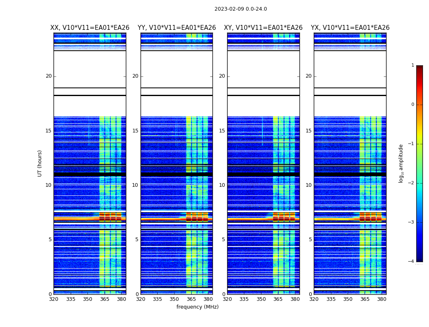Click the 350 MHz tick under YY panel

tap(174, 299)
